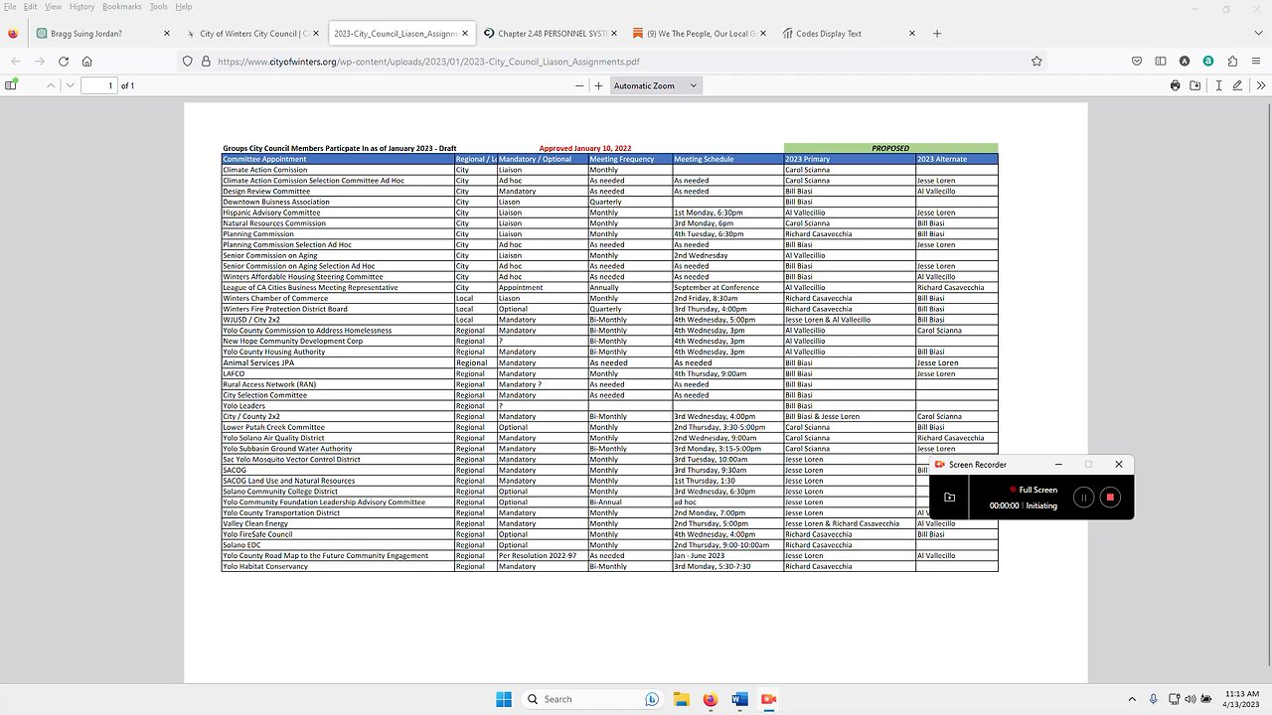Zoom out the PDF with minus button
Viewport: 1272px width, 715px height.
click(x=579, y=85)
